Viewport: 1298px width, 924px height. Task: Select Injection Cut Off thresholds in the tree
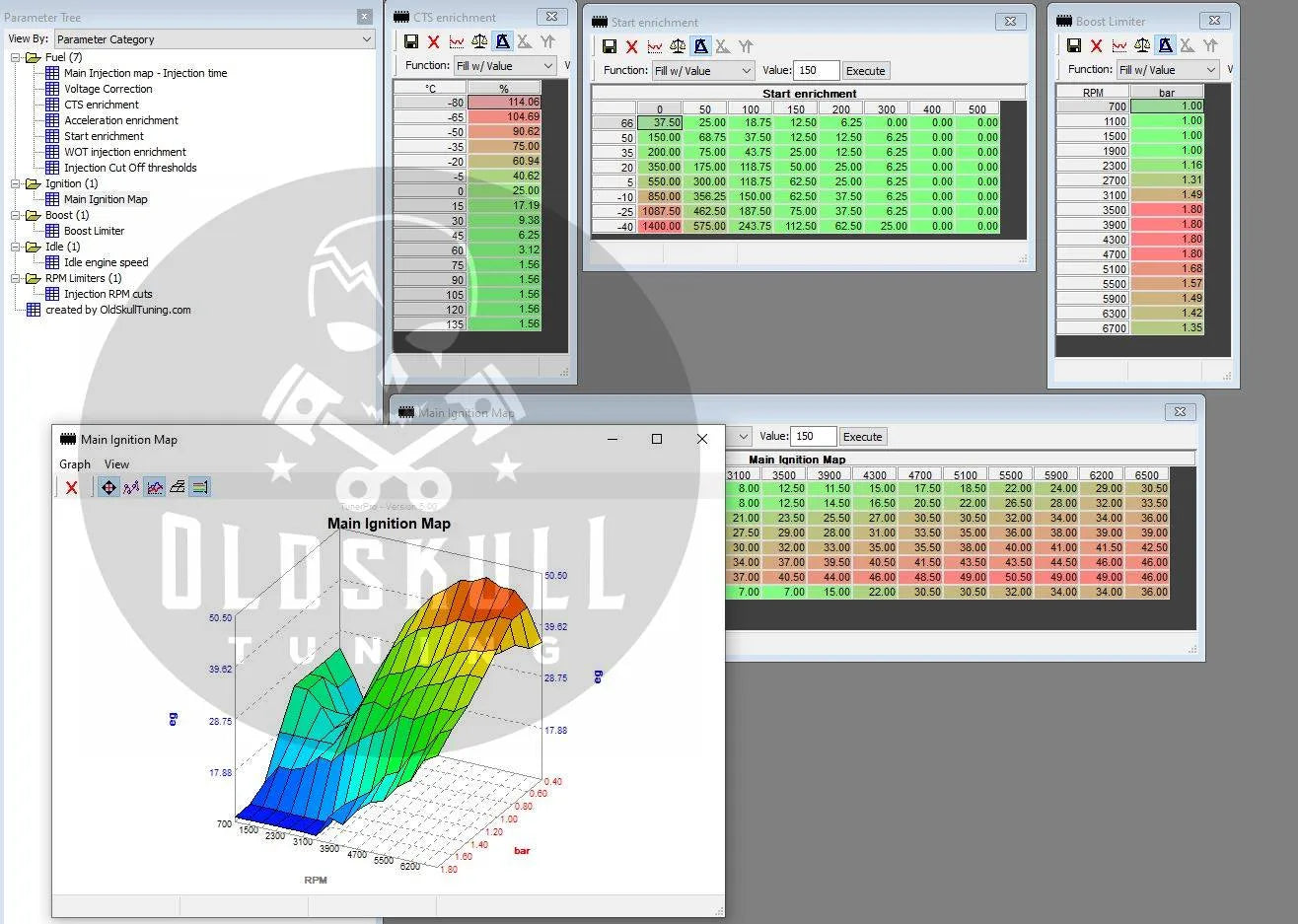[130, 168]
